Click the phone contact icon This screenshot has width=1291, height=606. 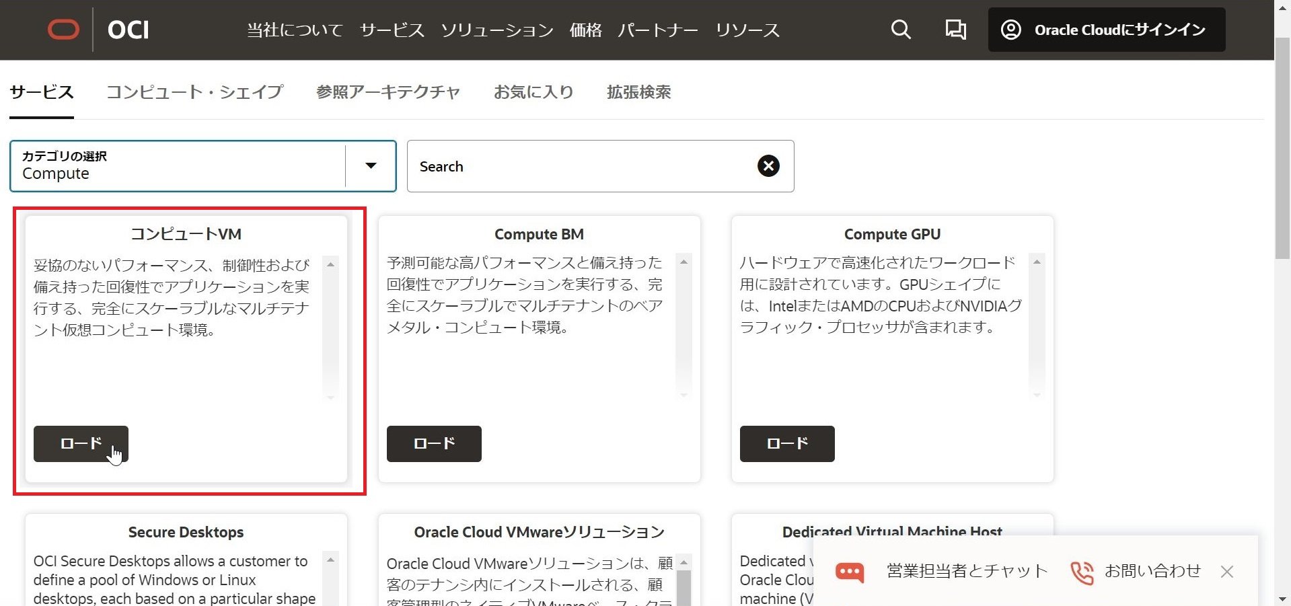click(1082, 572)
